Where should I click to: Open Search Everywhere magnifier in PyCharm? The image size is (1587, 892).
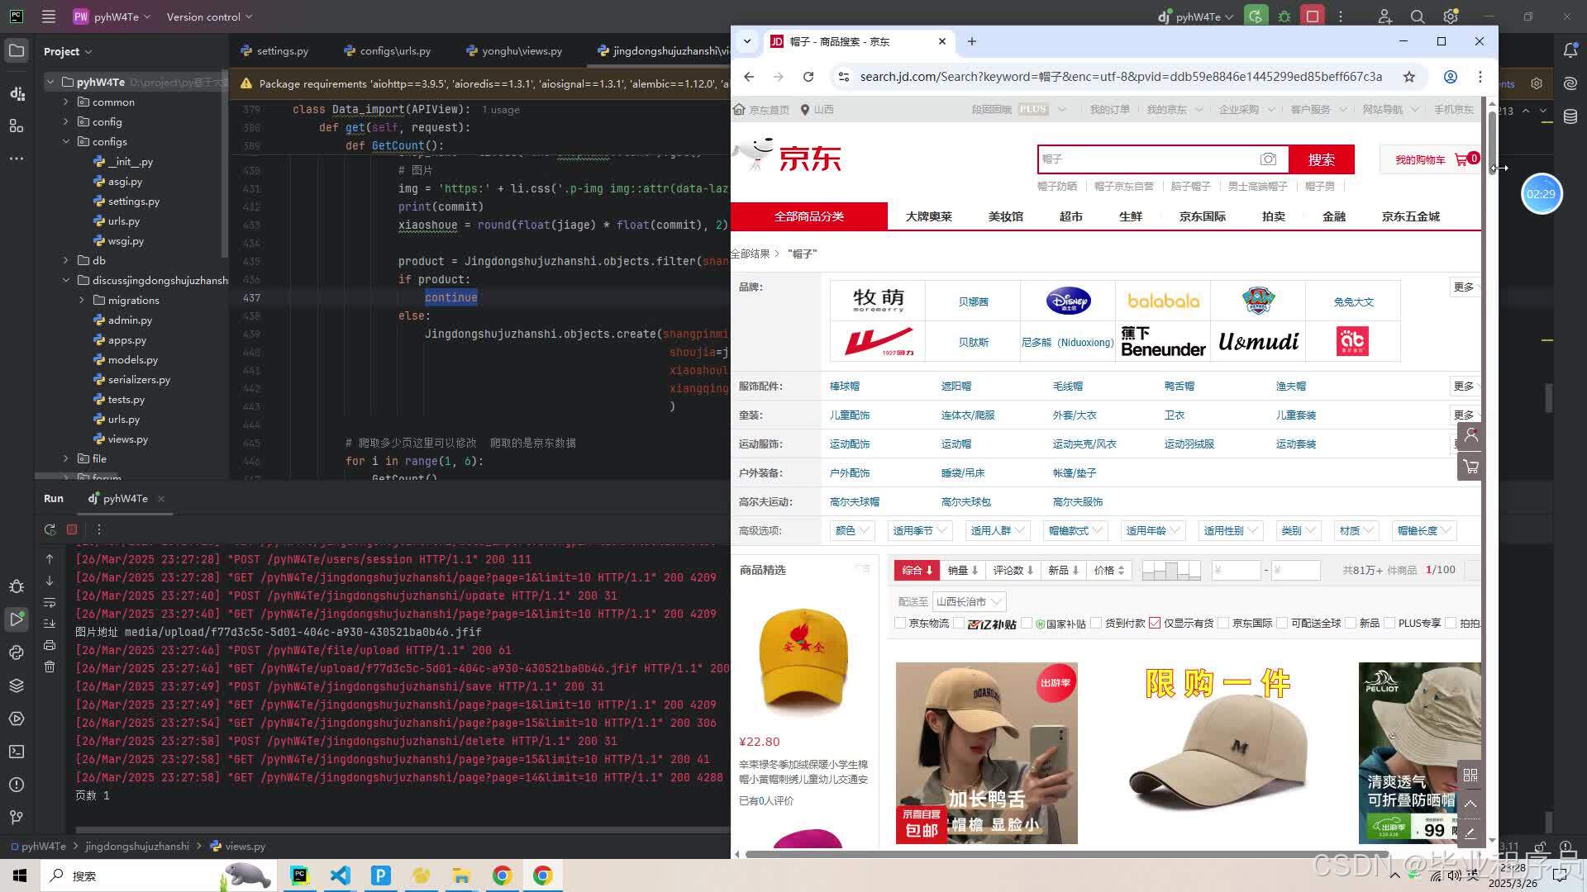[1418, 17]
